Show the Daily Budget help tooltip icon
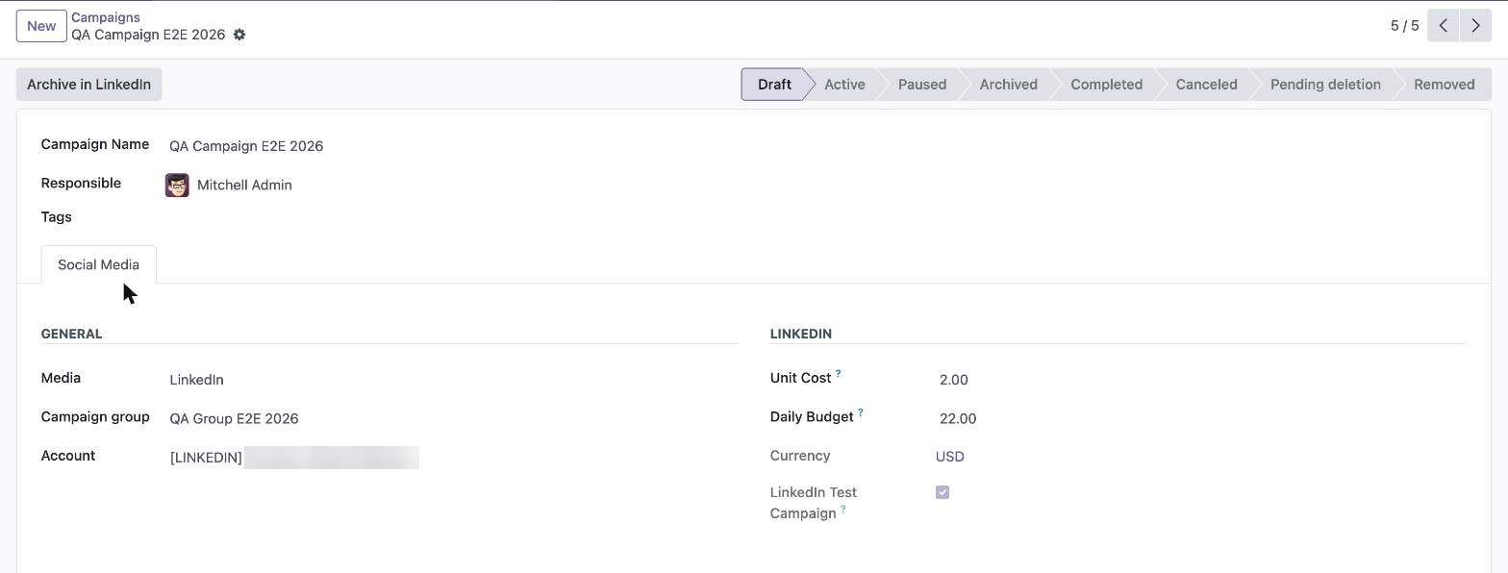The image size is (1508, 573). [x=861, y=413]
